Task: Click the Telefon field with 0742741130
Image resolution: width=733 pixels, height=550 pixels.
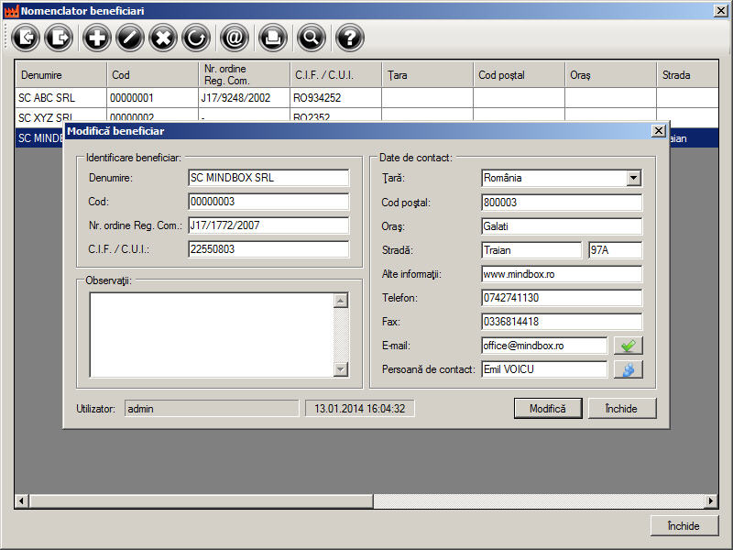Action: [562, 298]
